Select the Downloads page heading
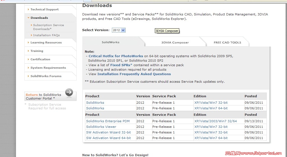Viewport: 287px width, 157px height. (97, 6)
